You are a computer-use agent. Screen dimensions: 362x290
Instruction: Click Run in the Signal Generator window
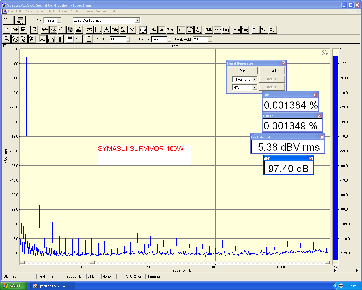[x=243, y=71]
